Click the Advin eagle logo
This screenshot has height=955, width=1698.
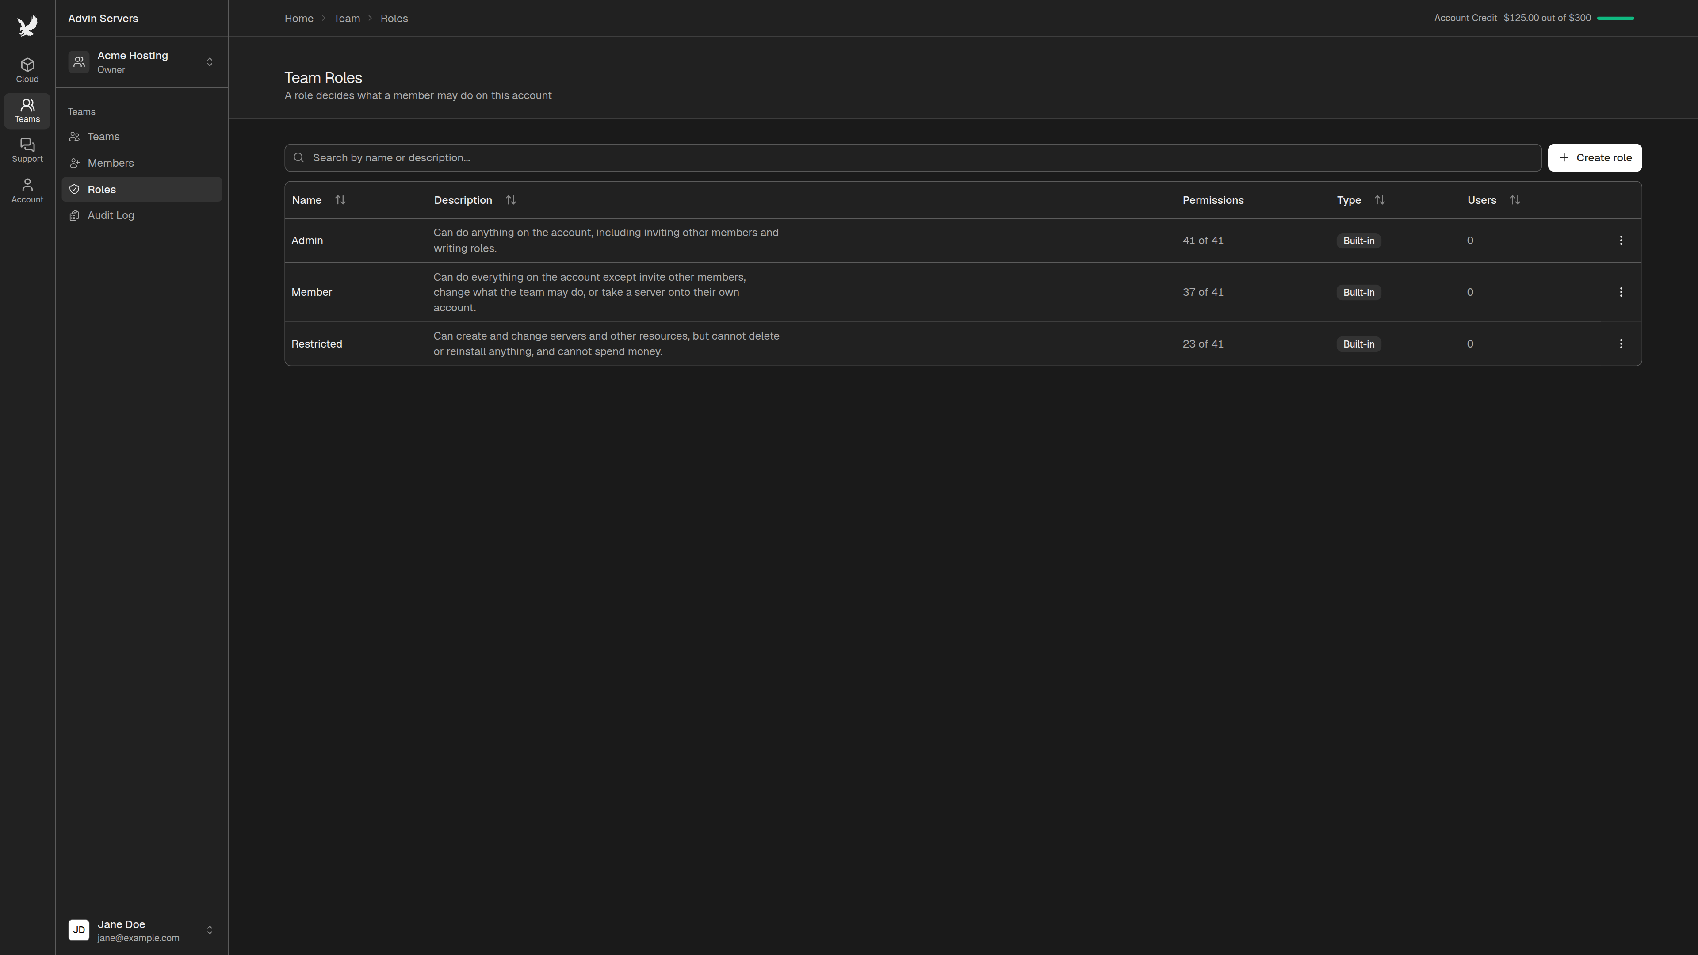(27, 26)
